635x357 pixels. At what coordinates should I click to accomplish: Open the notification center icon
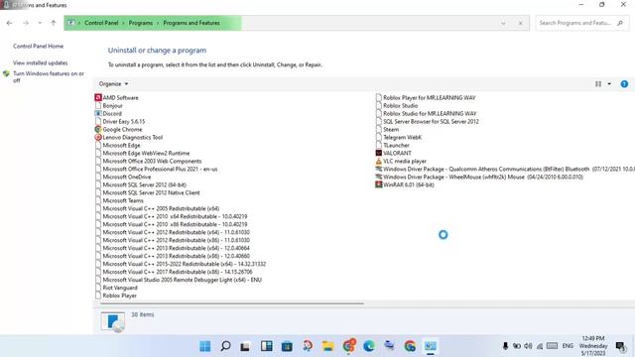pyautogui.click(x=620, y=346)
